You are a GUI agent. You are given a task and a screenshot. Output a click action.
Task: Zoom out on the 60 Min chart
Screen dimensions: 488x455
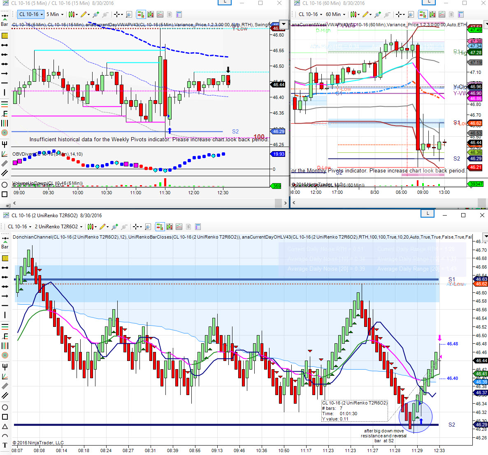(x=387, y=14)
